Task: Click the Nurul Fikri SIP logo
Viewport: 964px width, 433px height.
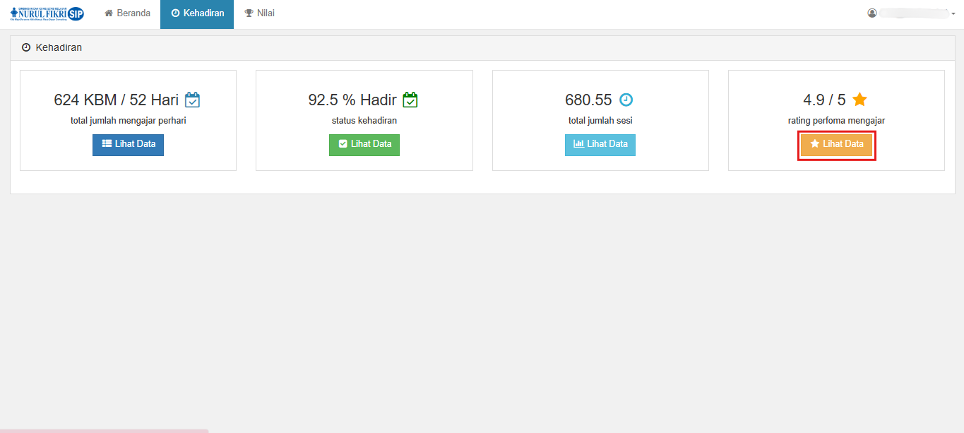Action: click(47, 13)
